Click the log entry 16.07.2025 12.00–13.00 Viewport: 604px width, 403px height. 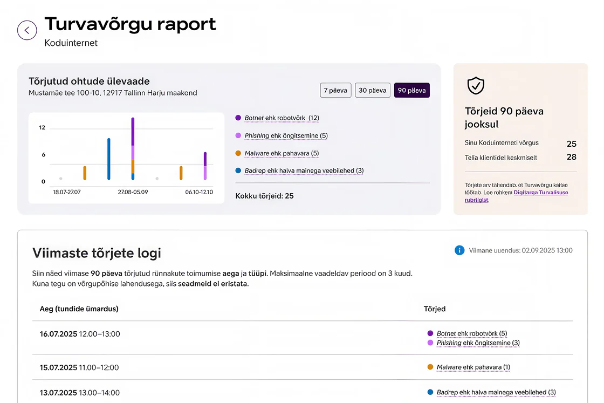tap(80, 334)
